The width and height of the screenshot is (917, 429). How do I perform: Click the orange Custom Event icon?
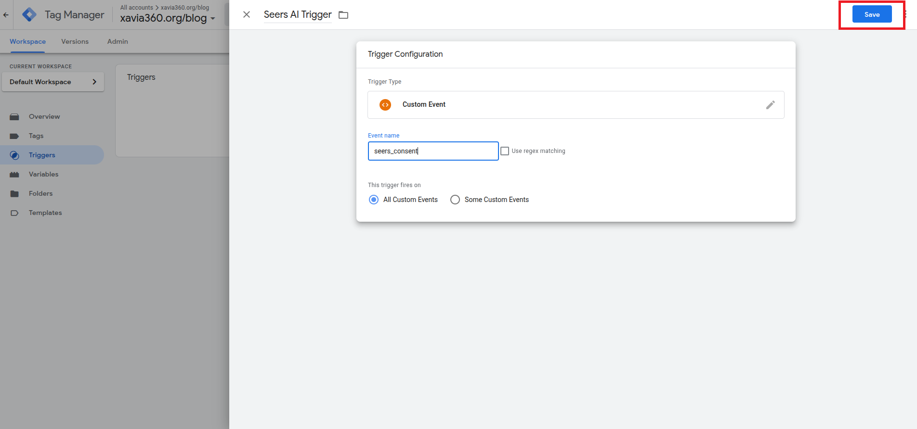coord(385,105)
